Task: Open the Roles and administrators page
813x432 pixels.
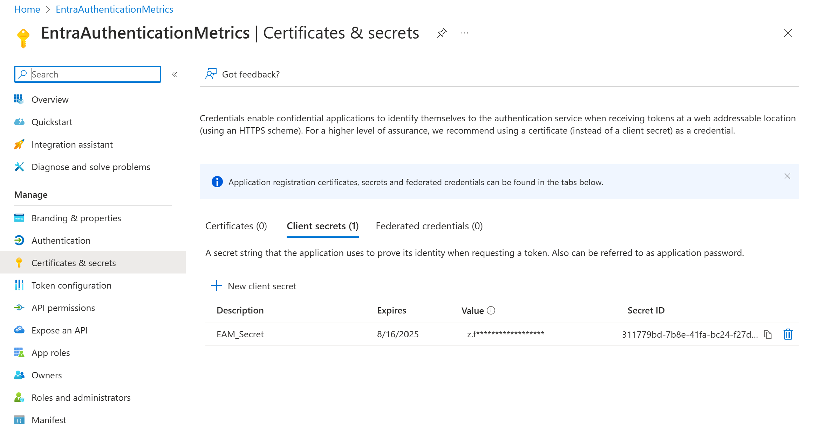Action: 81,398
